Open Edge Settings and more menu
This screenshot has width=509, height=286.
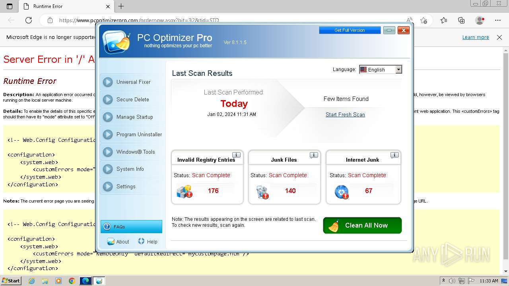[498, 20]
